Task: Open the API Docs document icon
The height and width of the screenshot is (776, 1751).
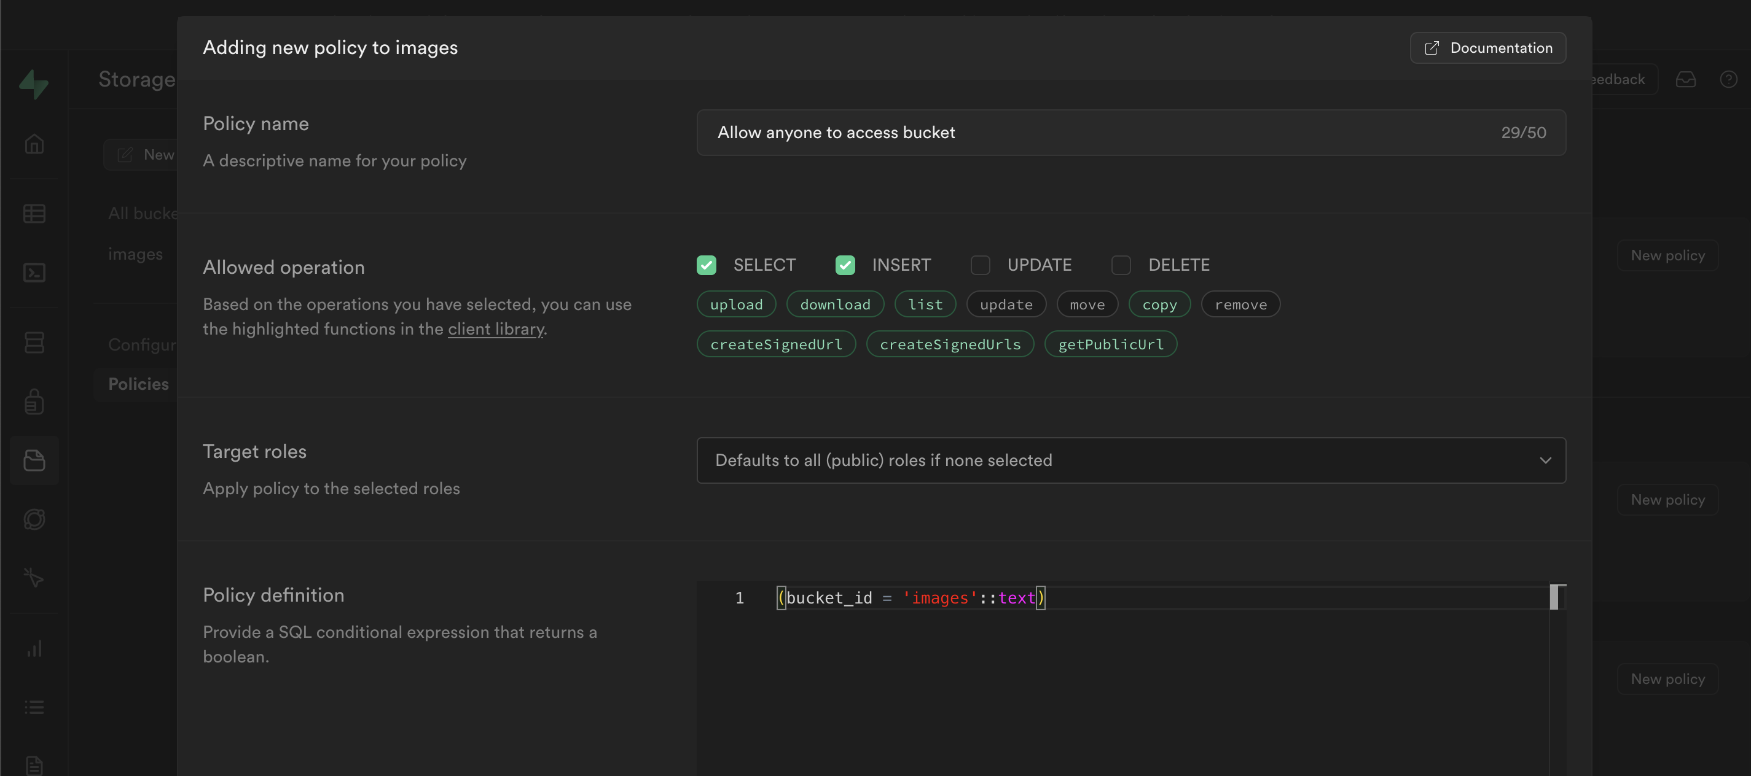Action: click(34, 765)
